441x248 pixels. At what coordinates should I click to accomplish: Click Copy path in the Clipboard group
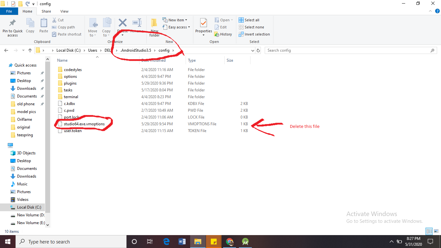63,27
